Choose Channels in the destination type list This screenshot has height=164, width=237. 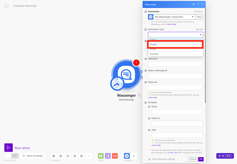(x=175, y=54)
